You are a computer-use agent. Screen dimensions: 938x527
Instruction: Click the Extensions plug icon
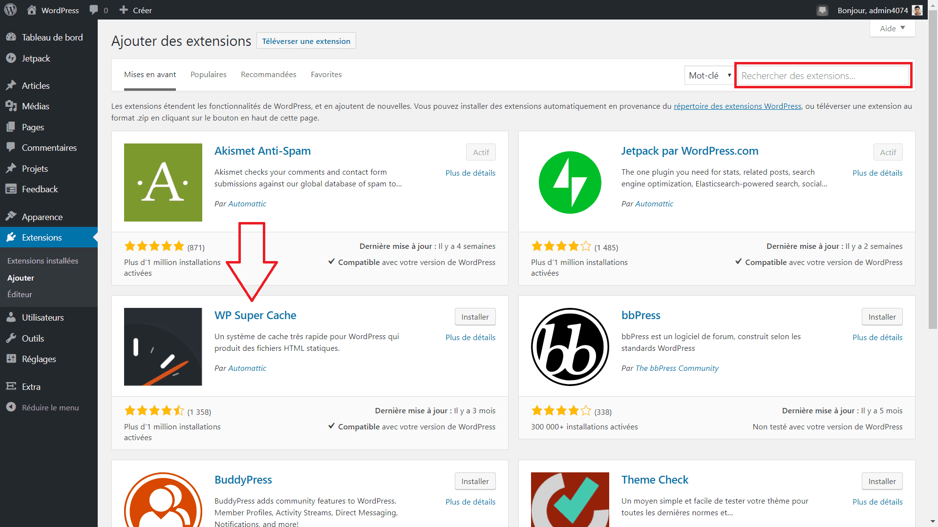click(x=11, y=237)
